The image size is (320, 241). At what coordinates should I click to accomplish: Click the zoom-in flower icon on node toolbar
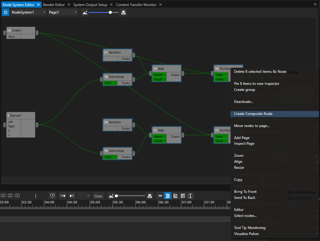[x=124, y=12]
